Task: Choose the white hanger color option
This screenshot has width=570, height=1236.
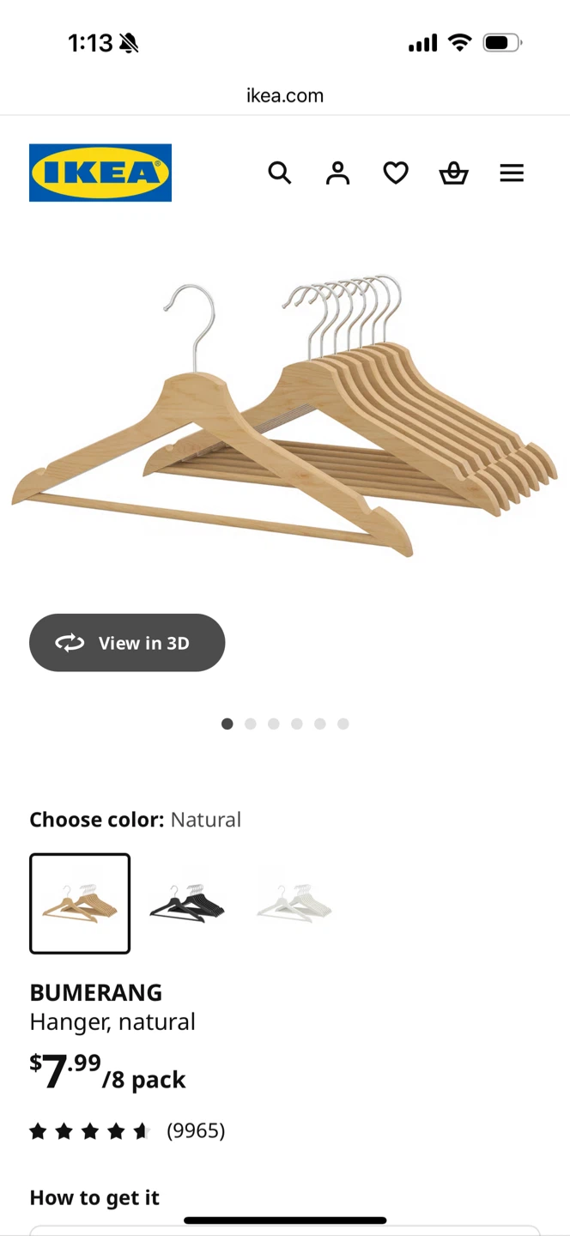Action: [294, 904]
